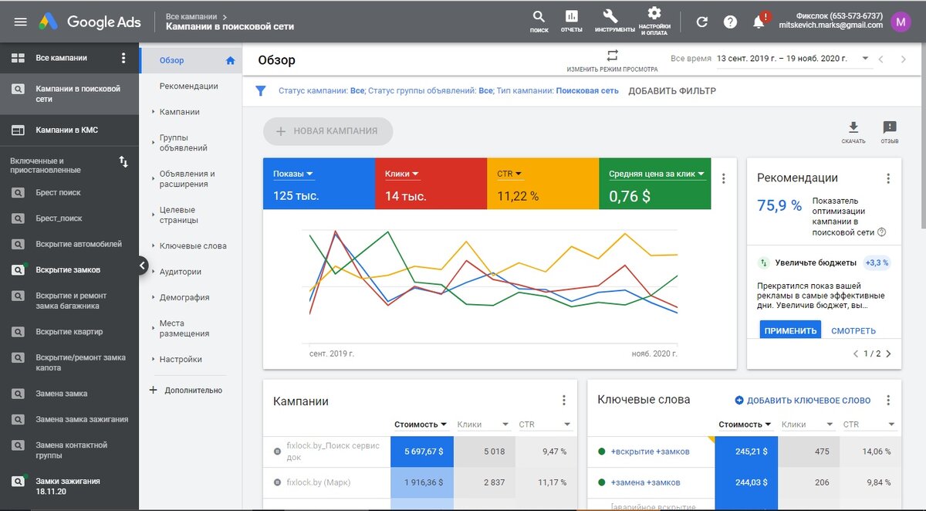Select Все кампании in the sidebar

(x=62, y=58)
